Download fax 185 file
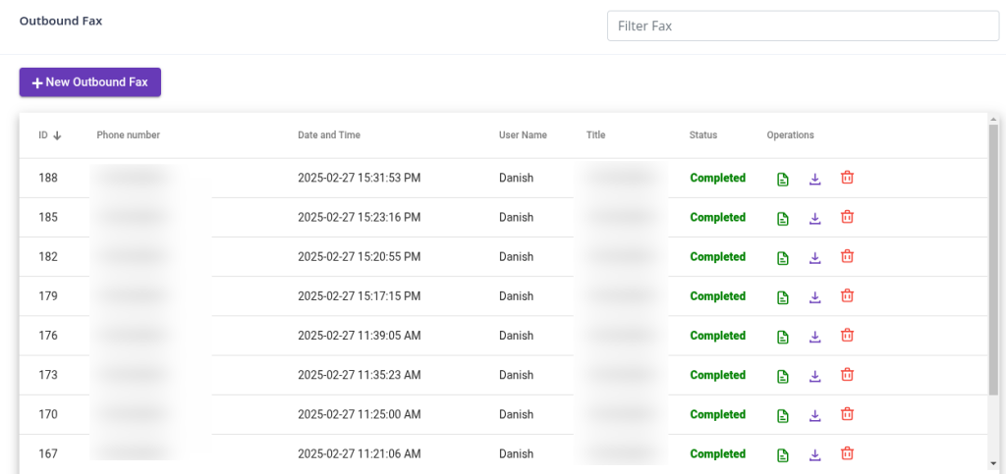This screenshot has width=1006, height=474. click(814, 218)
